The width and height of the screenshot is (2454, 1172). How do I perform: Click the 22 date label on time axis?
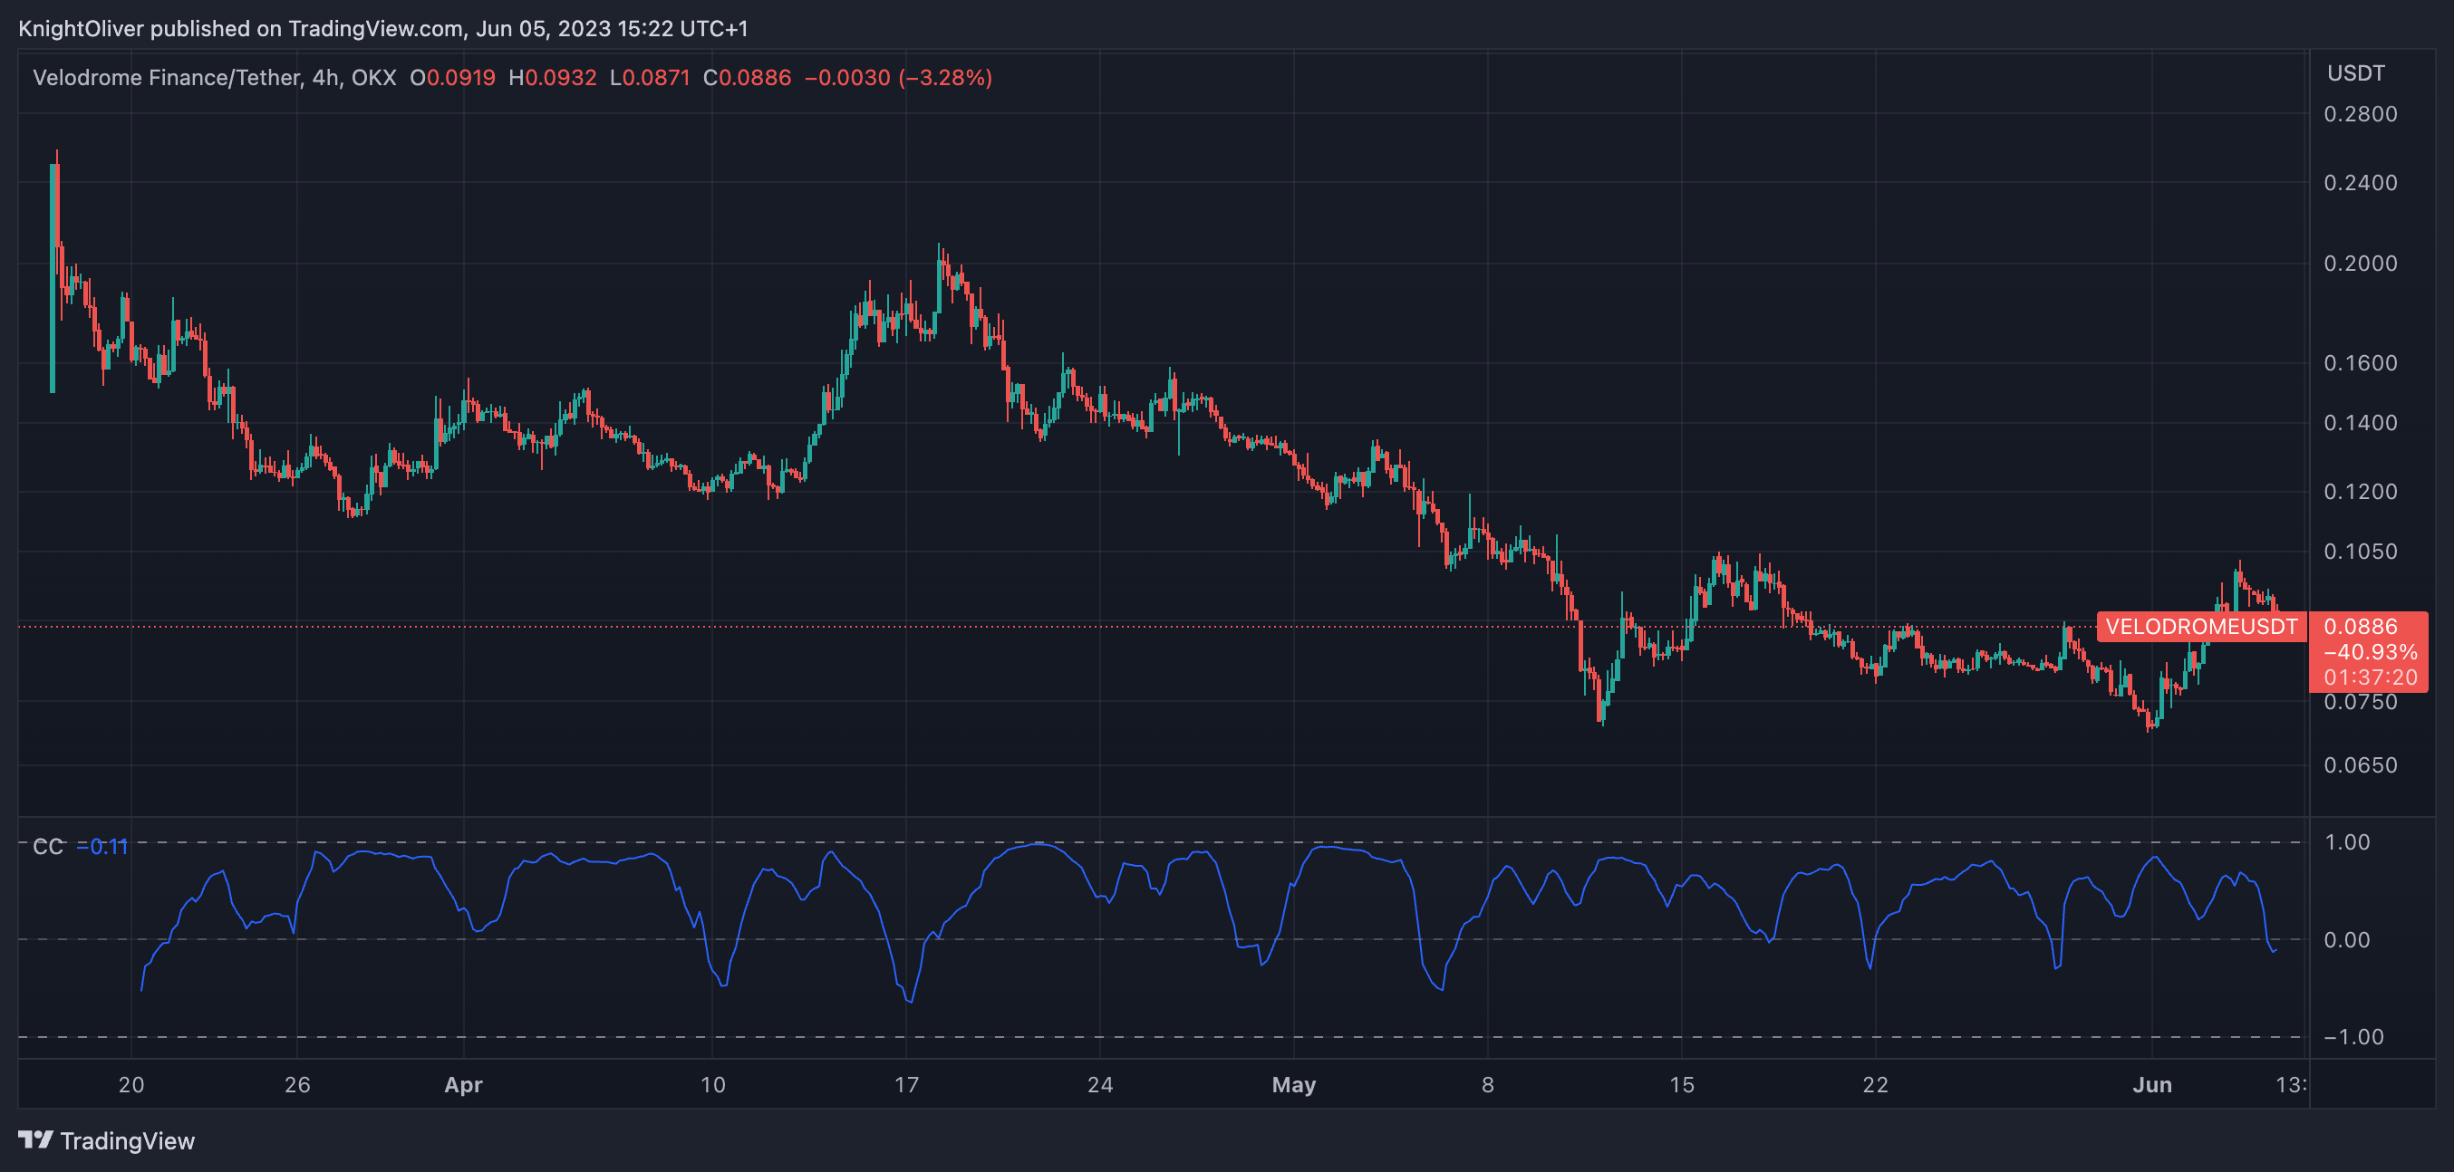1876,1085
